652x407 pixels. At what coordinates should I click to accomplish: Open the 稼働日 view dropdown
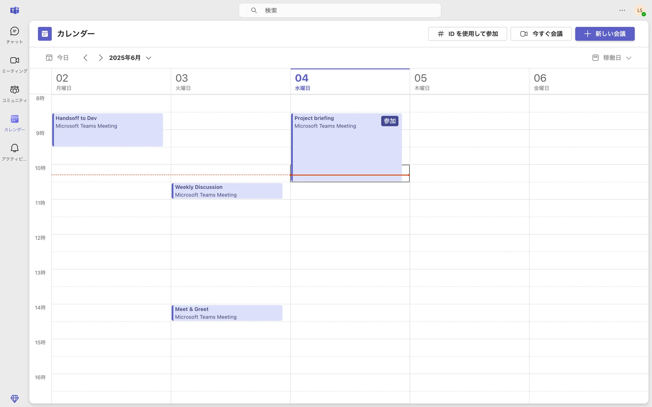click(x=612, y=58)
